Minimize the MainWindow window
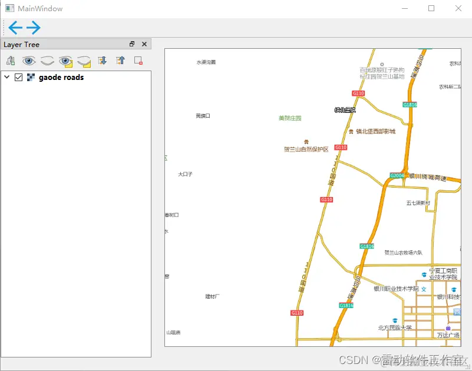The image size is (472, 371). tap(405, 8)
